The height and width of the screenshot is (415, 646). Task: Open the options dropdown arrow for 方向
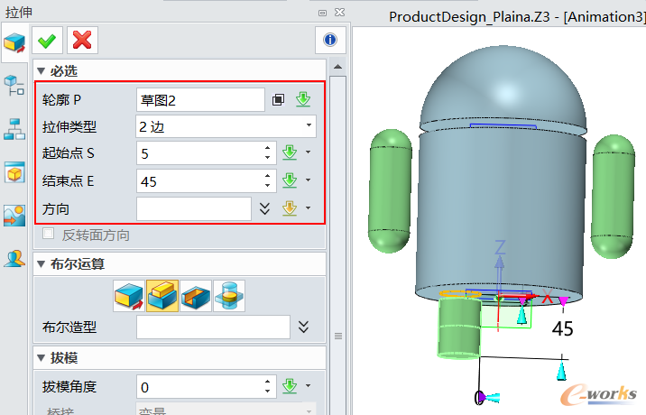(309, 208)
